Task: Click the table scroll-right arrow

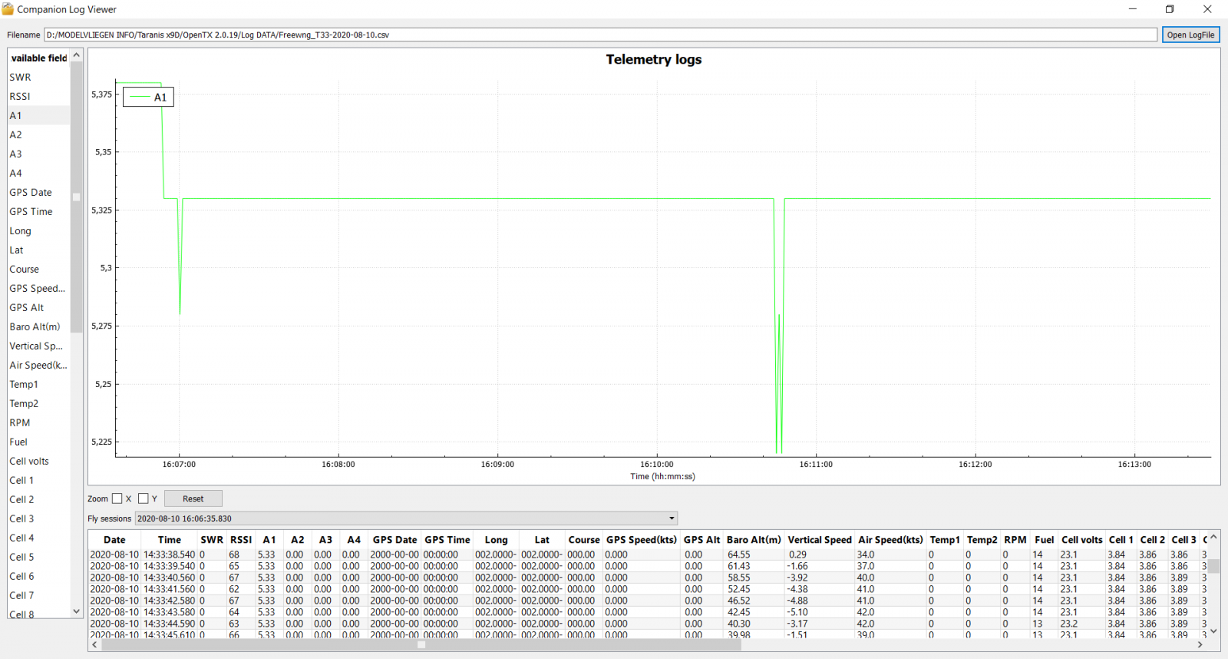Action: 1200,645
